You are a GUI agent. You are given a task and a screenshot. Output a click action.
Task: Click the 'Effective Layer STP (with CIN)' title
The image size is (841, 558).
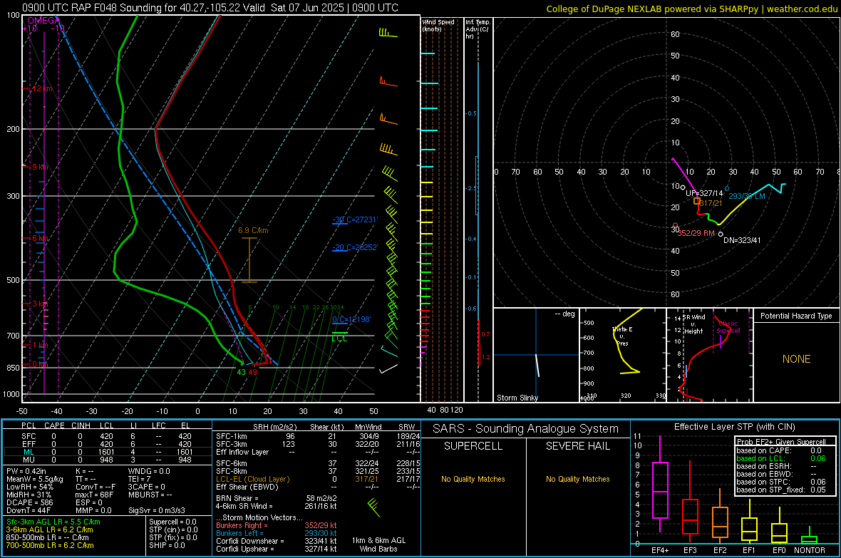coord(734,427)
